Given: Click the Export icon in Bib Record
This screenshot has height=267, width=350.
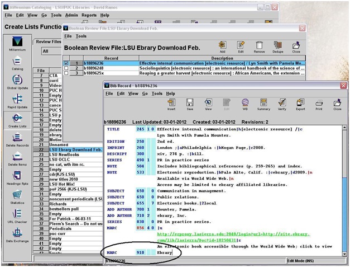Looking at the screenshot, I should point(300,105).
